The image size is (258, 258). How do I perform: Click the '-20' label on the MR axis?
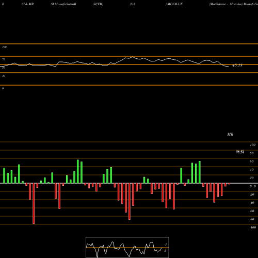[x=252, y=195]
